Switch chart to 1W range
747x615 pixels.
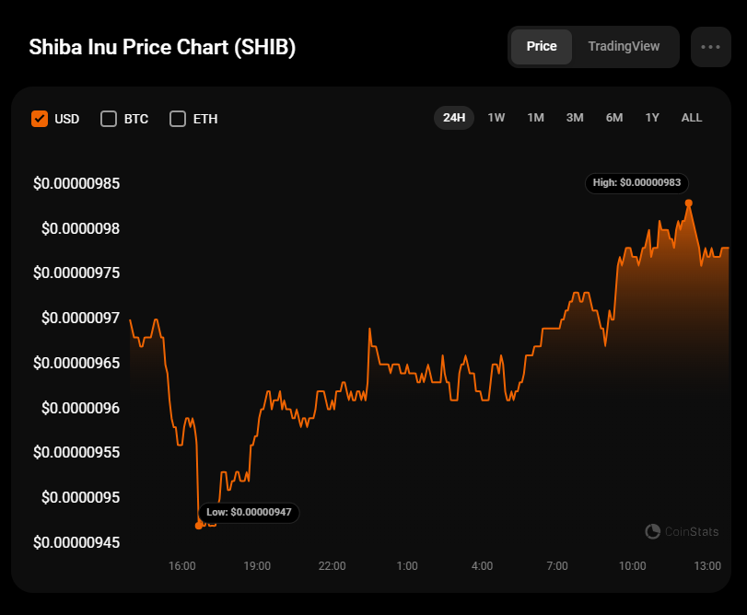[496, 118]
